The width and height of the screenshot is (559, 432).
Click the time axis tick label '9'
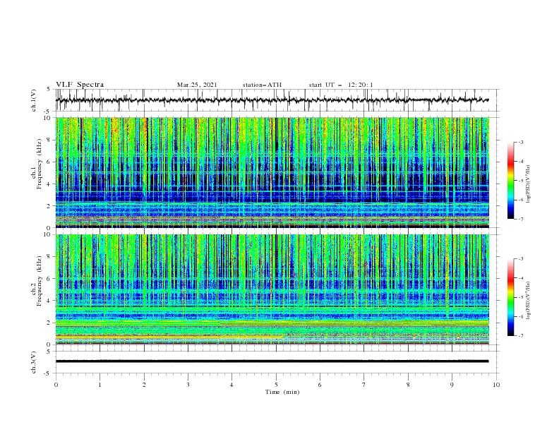click(x=452, y=385)
